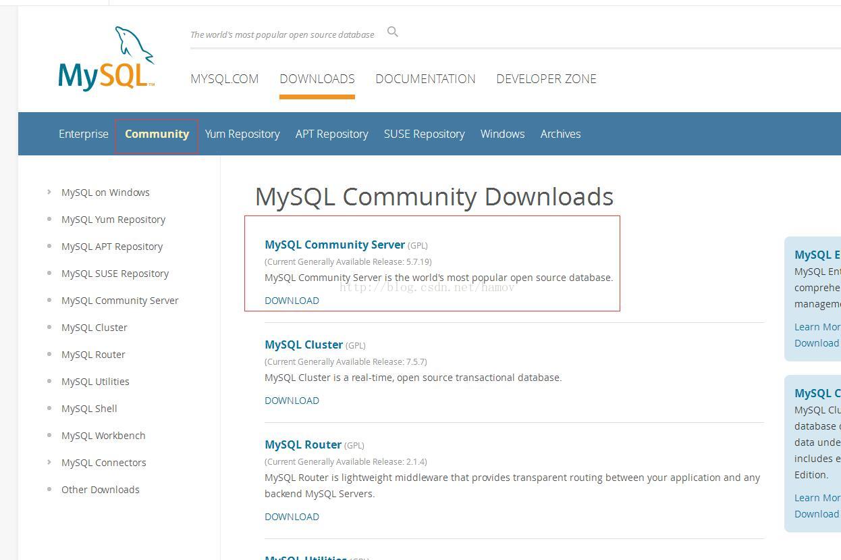Click the MySQL Cluster heading link
The height and width of the screenshot is (560, 841).
point(304,345)
